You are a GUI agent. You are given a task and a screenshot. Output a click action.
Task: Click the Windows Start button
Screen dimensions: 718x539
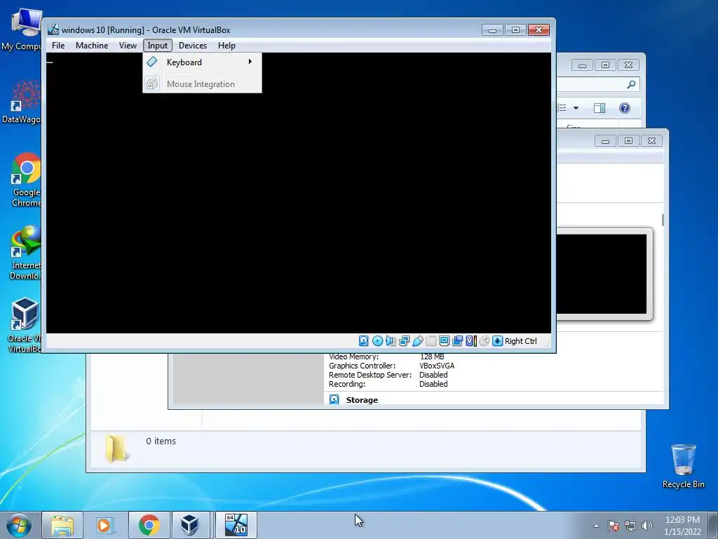pyautogui.click(x=19, y=525)
